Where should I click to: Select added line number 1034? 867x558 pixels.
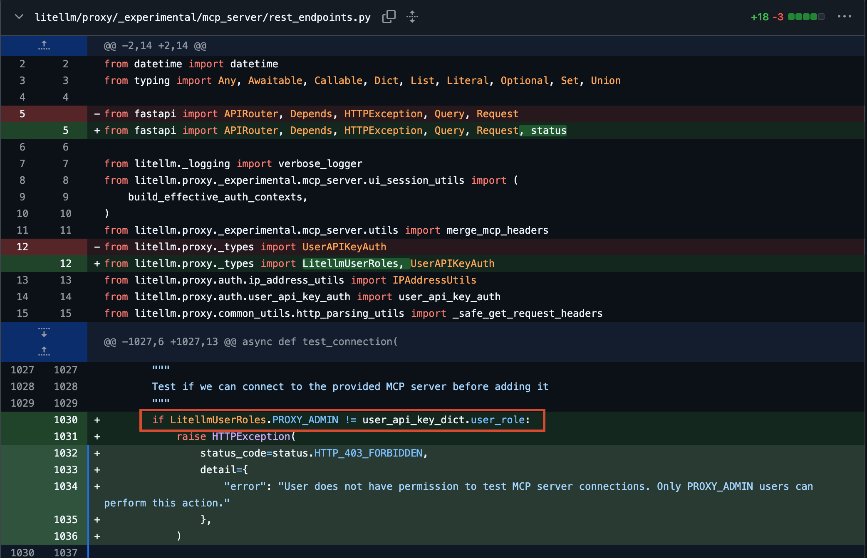pyautogui.click(x=65, y=486)
